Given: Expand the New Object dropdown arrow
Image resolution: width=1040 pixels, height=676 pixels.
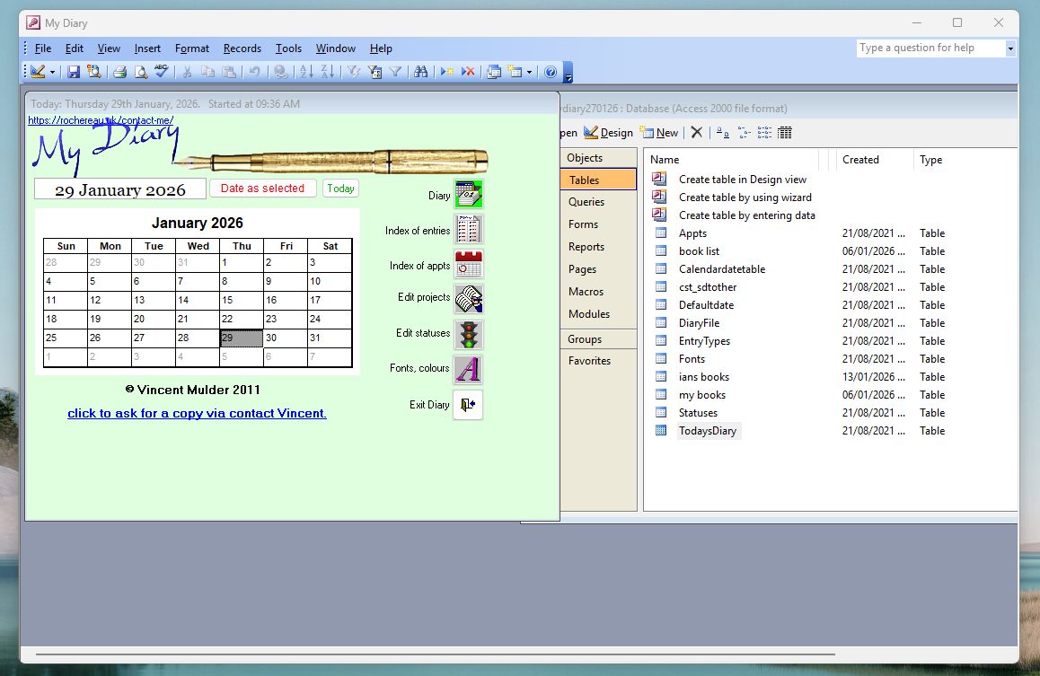Looking at the screenshot, I should (529, 72).
